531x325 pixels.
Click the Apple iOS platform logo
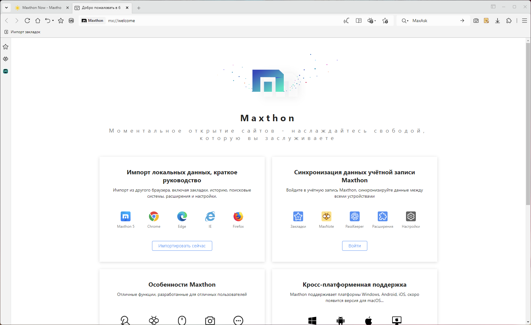(369, 321)
